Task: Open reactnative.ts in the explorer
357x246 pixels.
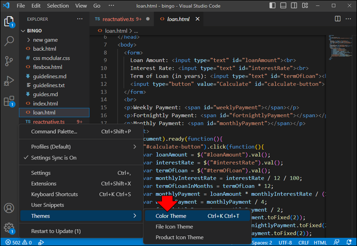Action: click(54, 122)
